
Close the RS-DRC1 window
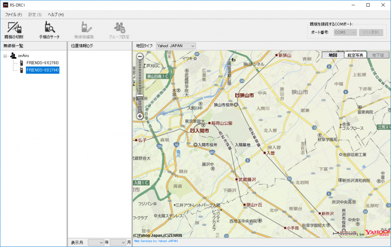tap(383, 5)
